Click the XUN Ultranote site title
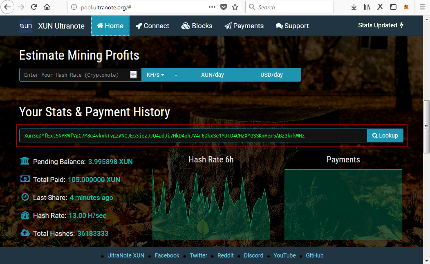The image size is (430, 264). (x=61, y=26)
